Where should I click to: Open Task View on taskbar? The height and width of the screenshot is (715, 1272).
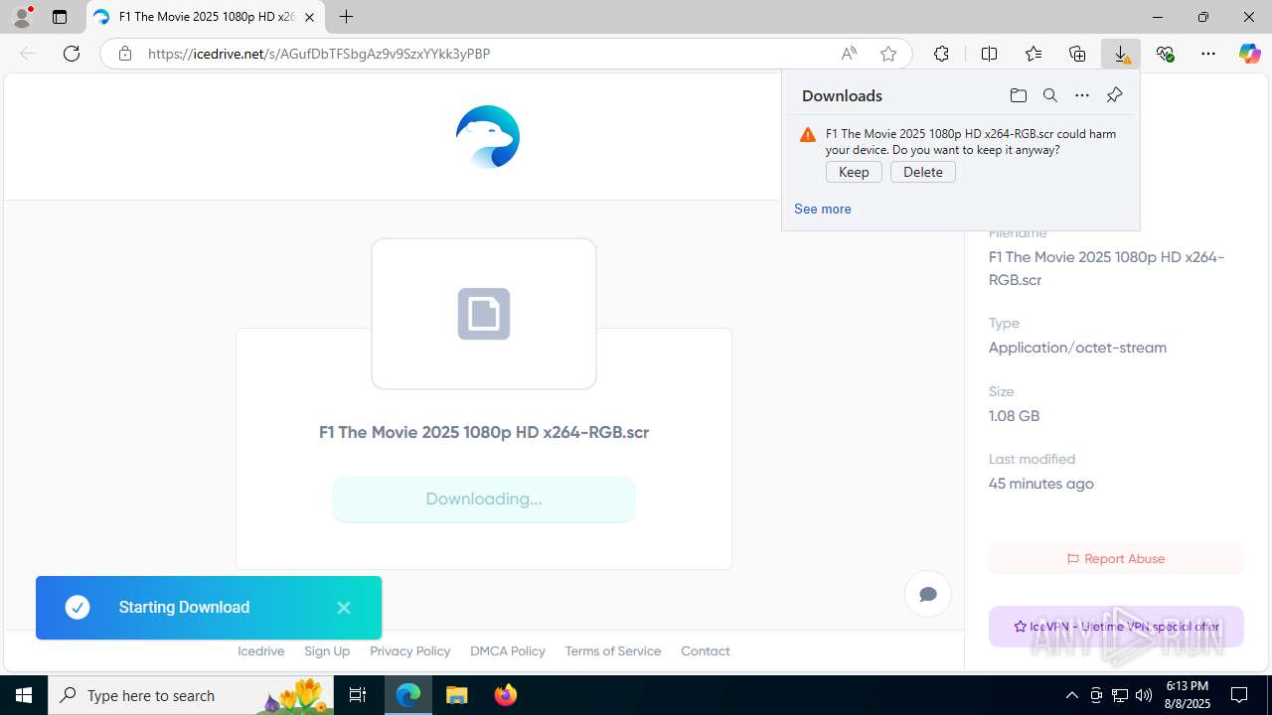tap(359, 695)
